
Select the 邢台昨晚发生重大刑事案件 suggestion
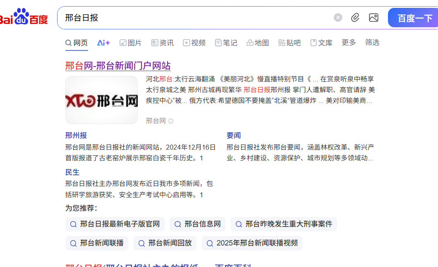pos(284,224)
